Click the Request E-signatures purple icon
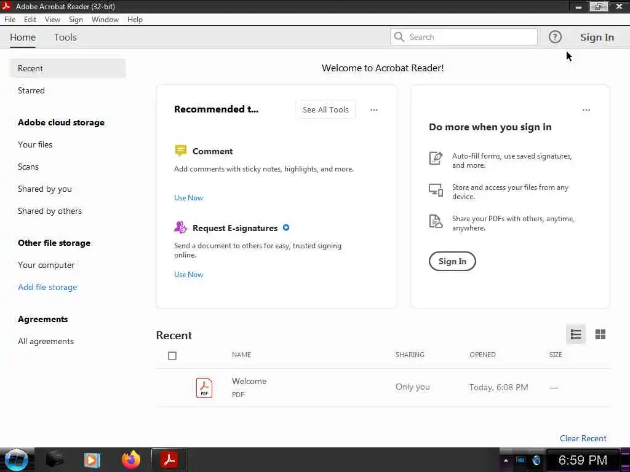630x472 pixels. pos(180,227)
